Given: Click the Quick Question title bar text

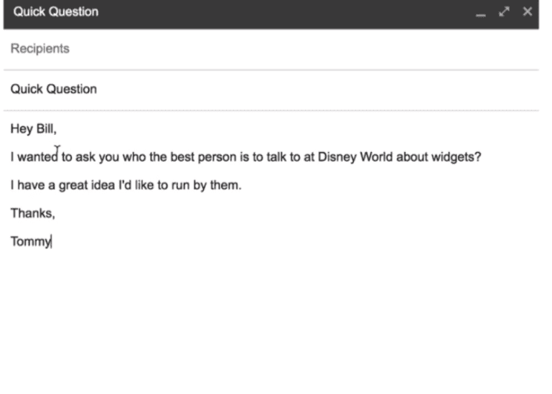Looking at the screenshot, I should point(55,12).
